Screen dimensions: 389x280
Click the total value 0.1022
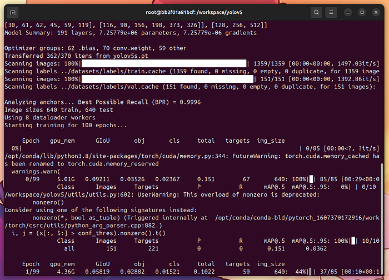pos(204,272)
